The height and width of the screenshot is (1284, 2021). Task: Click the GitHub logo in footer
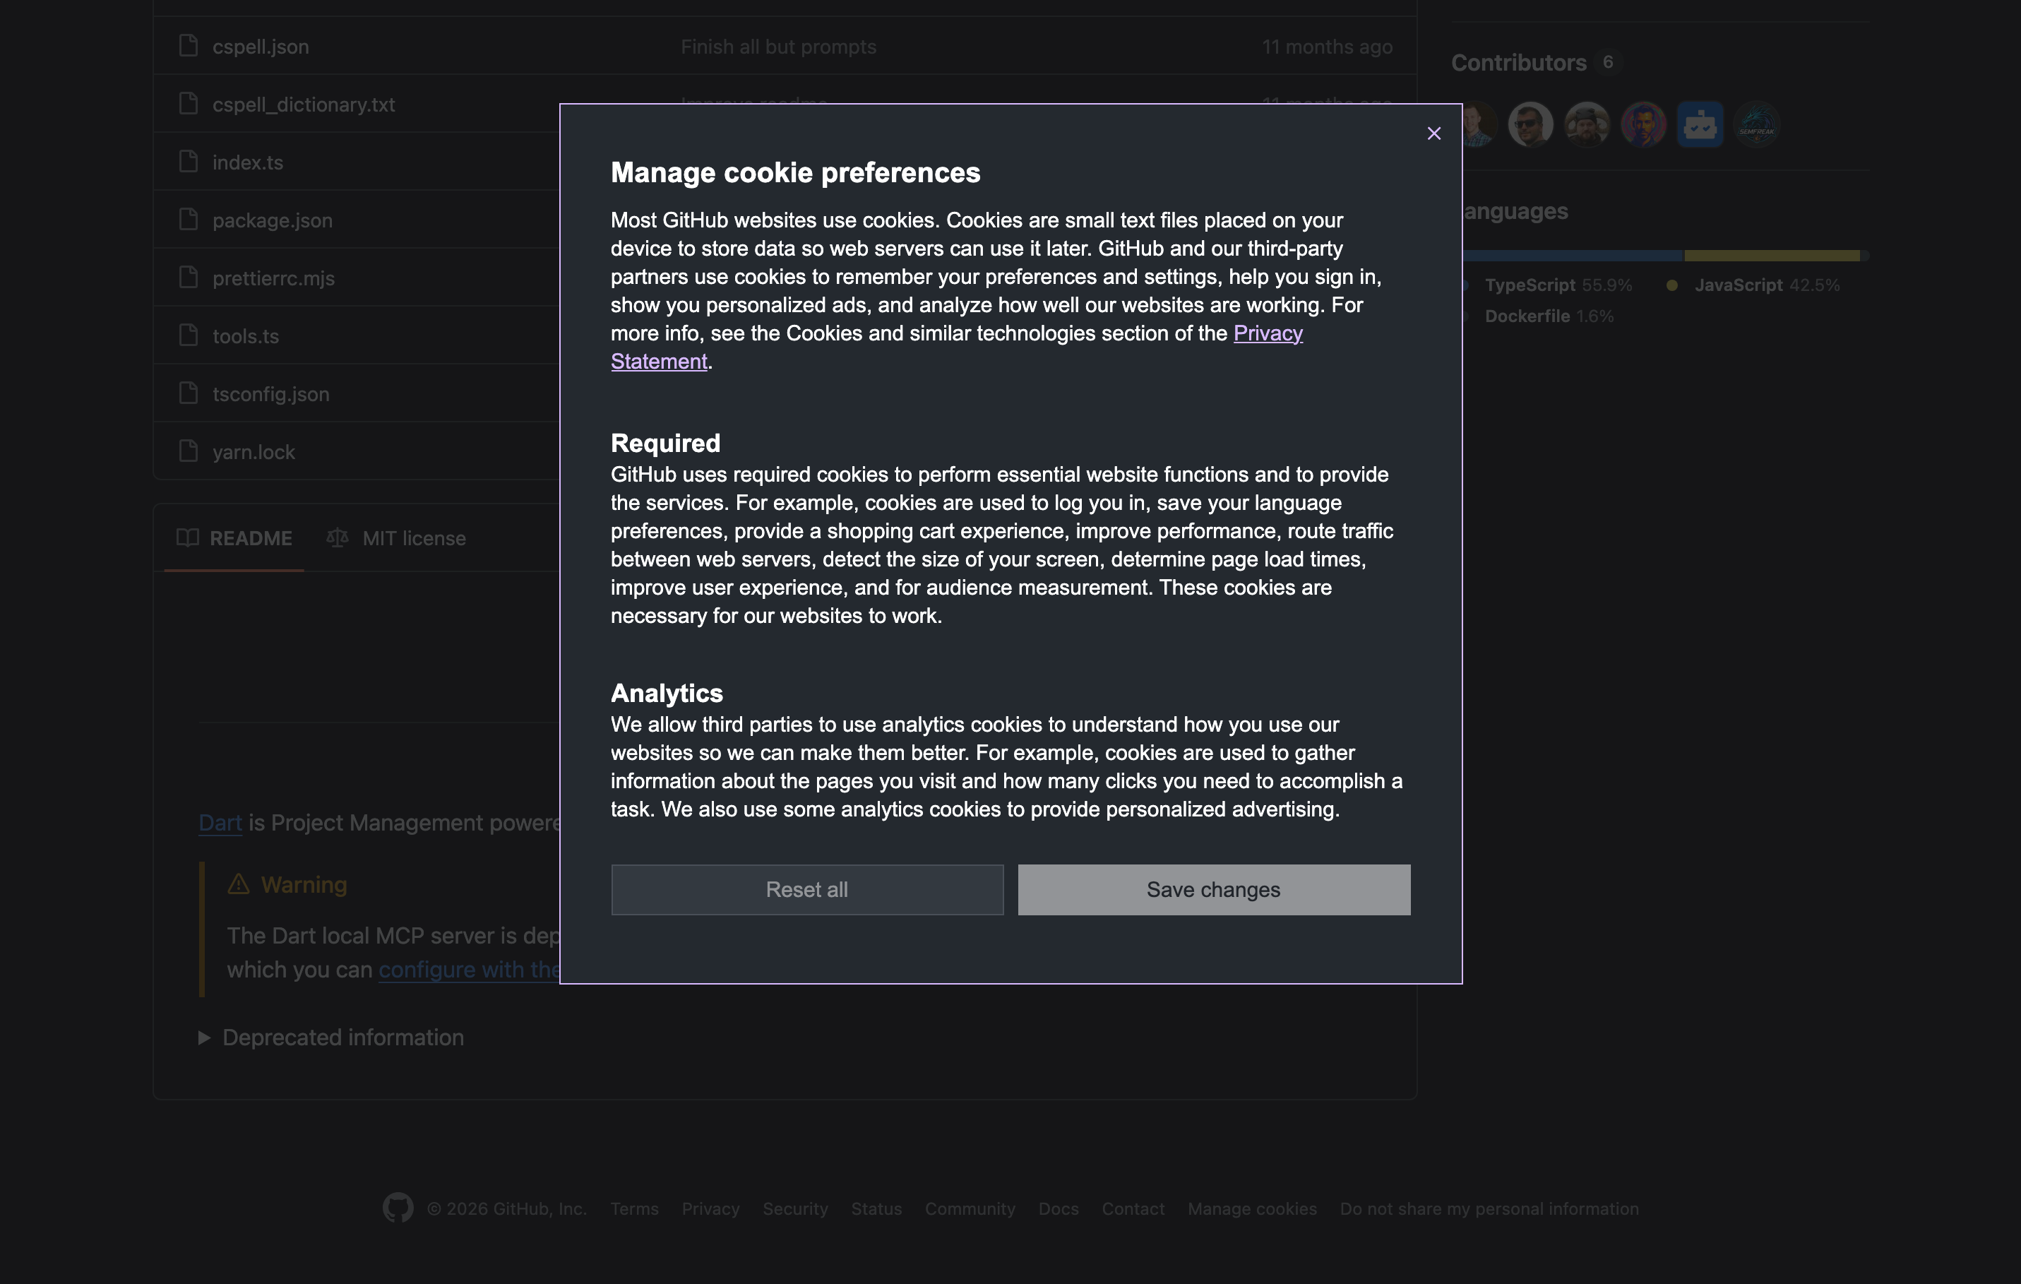point(398,1208)
